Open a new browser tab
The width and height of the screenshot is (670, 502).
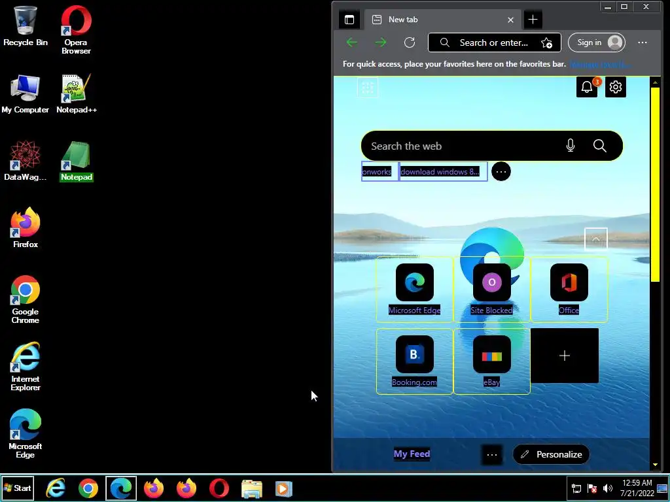pyautogui.click(x=533, y=20)
